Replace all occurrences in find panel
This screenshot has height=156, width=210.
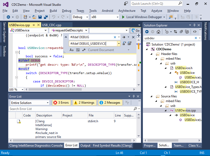click(x=130, y=43)
